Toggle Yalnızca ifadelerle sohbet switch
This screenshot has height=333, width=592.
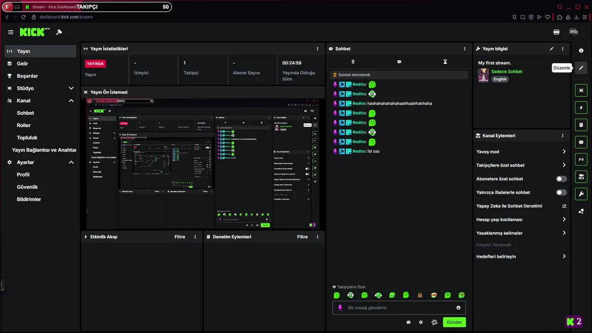[561, 192]
